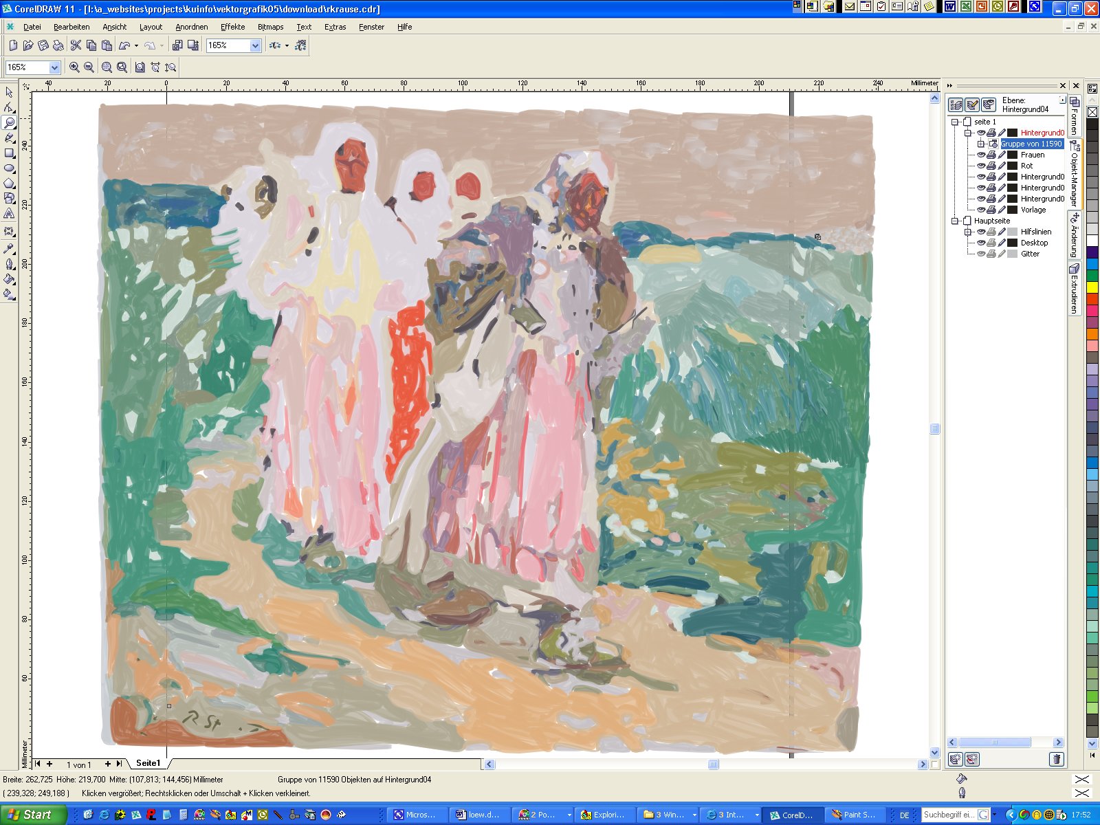Open the Undo history dropdown arrow
This screenshot has width=1100, height=825.
pos(136,46)
